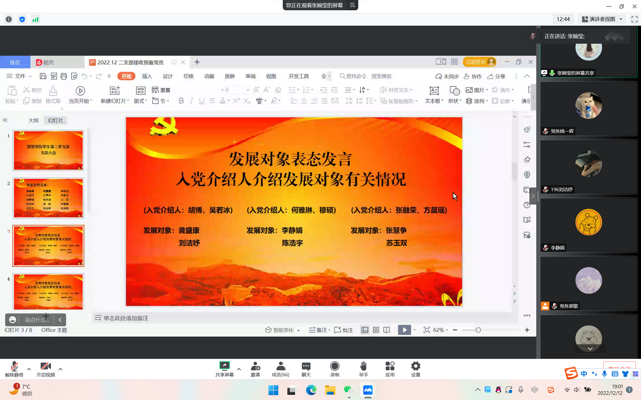
Task: Open 图片 insert picture dropdown
Action: (477, 90)
